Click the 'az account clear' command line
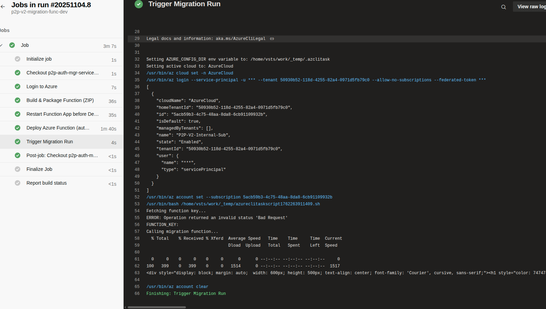546x309 pixels. tap(177, 287)
